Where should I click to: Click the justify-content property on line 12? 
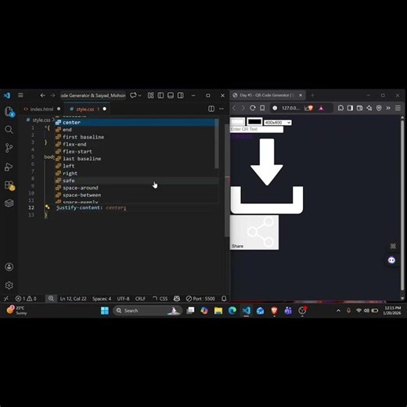pyautogui.click(x=78, y=207)
